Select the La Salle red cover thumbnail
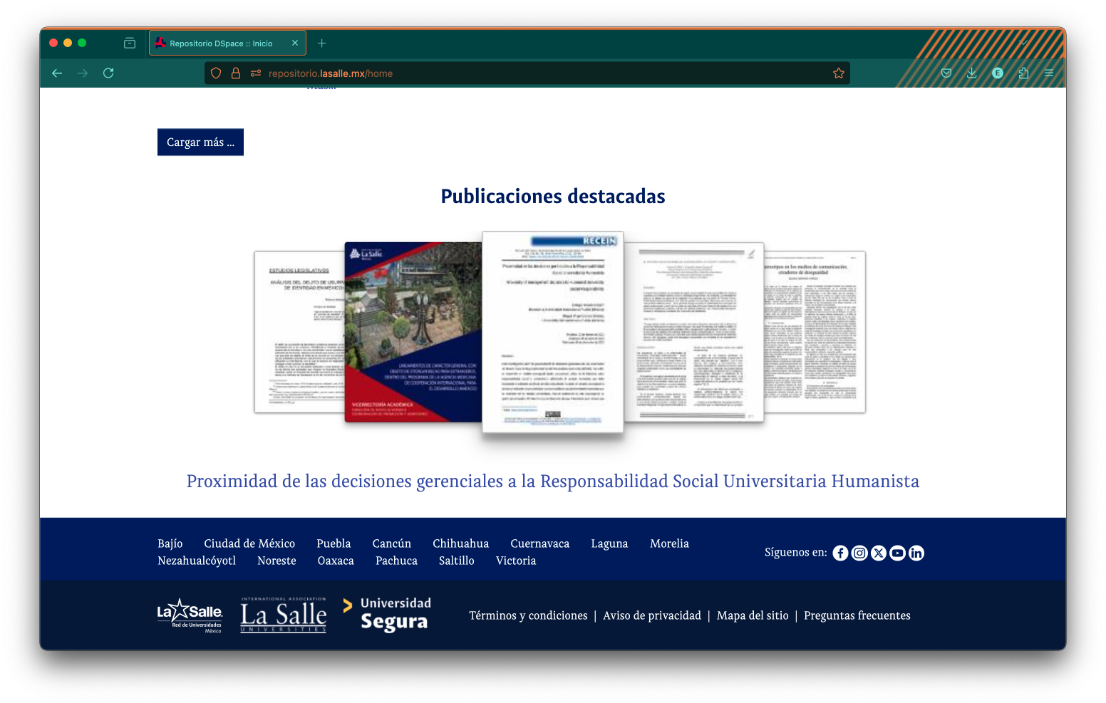 [x=412, y=332]
